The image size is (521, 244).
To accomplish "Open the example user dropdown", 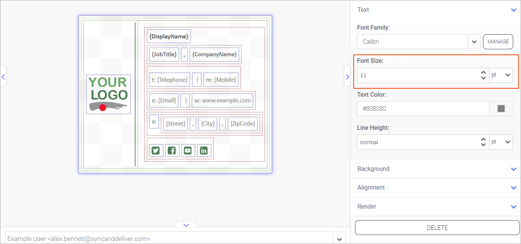I will (x=339, y=239).
